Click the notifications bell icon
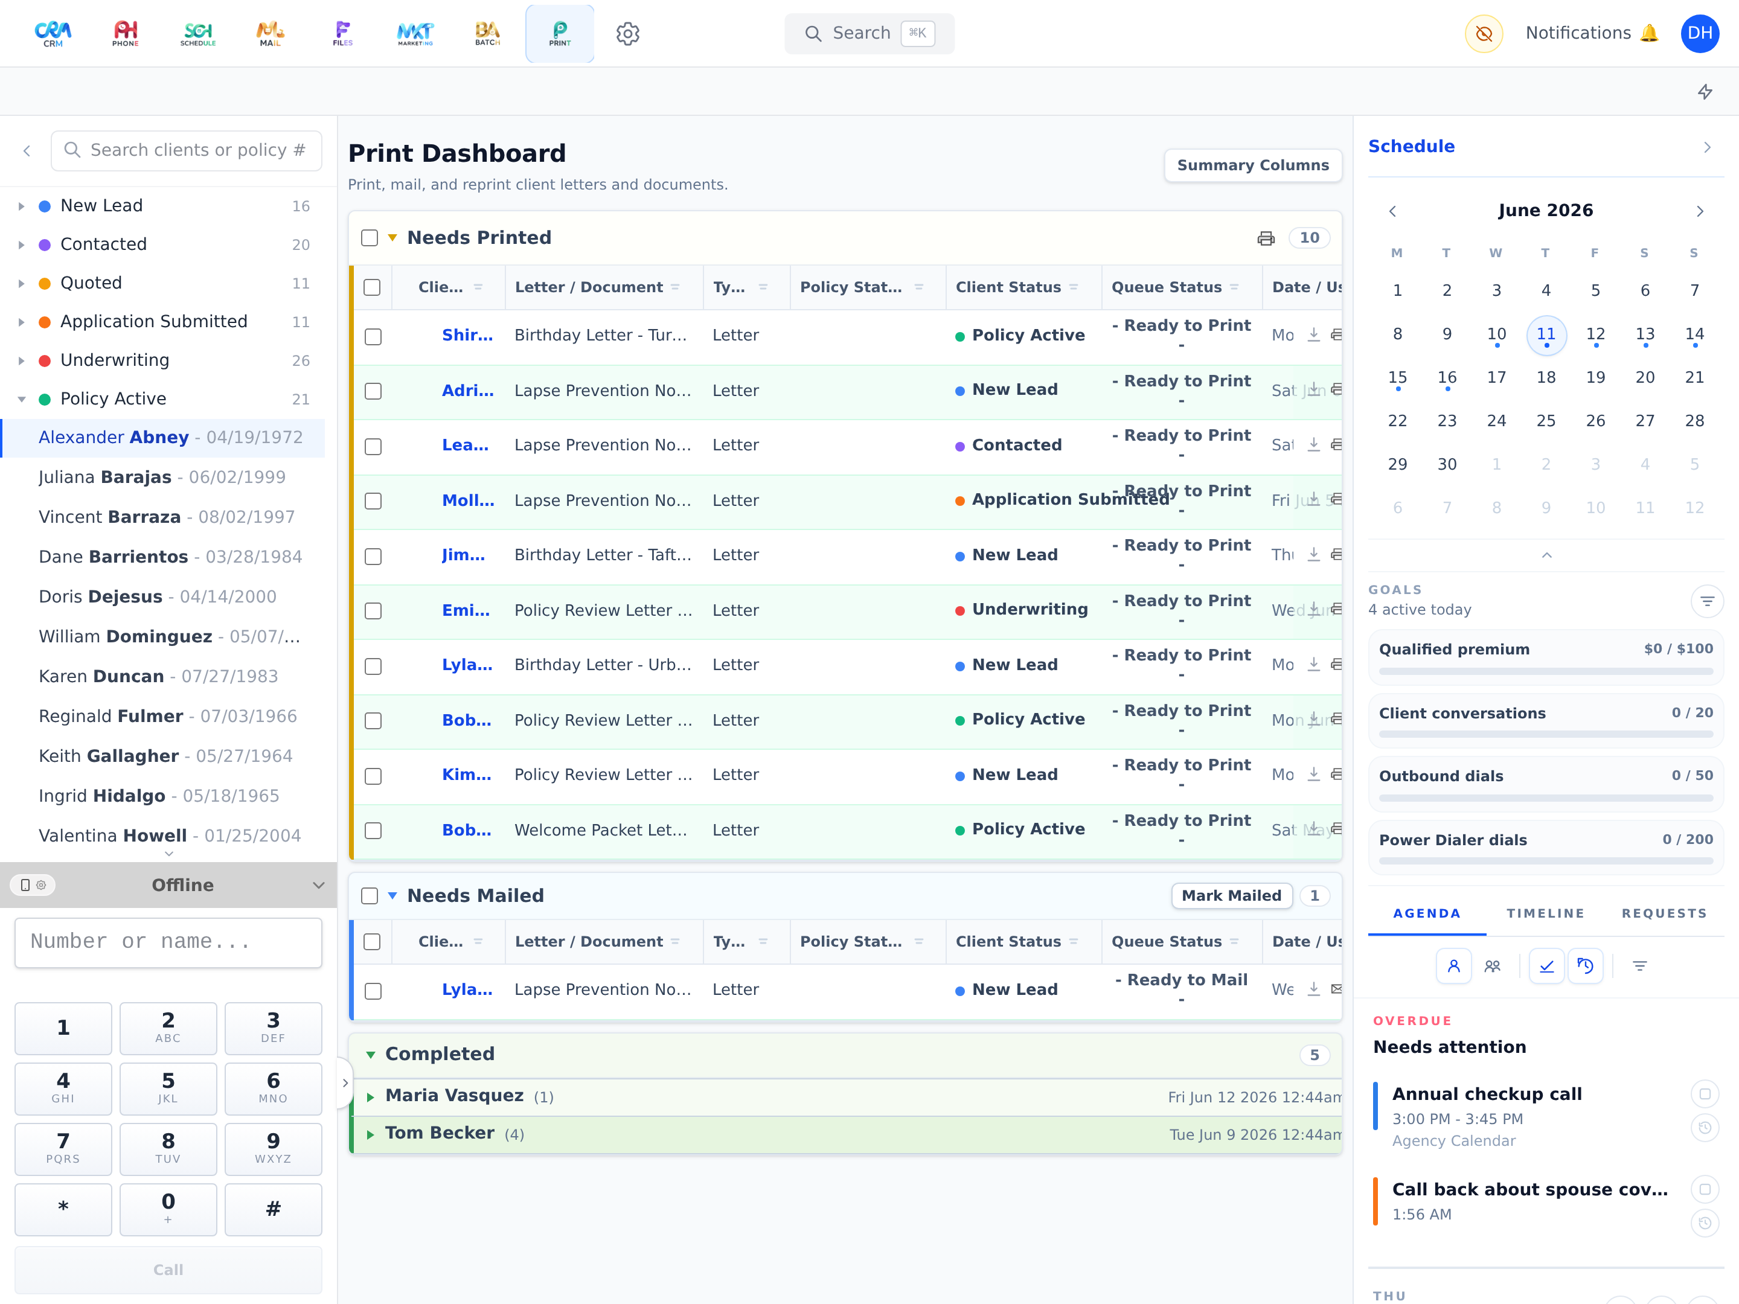 pyautogui.click(x=1650, y=33)
